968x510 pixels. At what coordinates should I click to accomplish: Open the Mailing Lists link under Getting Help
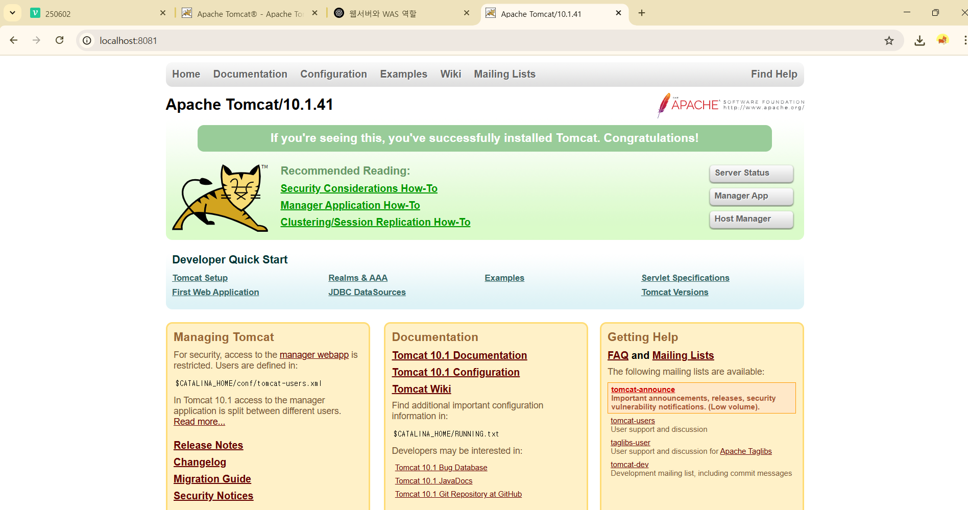tap(683, 355)
